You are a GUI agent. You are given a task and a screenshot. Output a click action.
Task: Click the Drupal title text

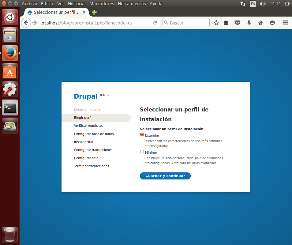(x=86, y=96)
